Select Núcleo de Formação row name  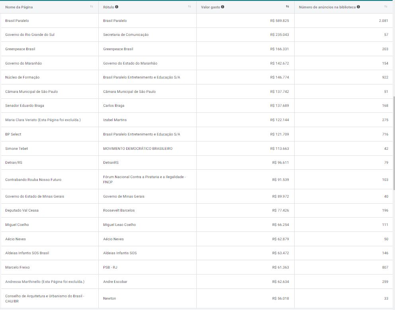(x=22, y=77)
